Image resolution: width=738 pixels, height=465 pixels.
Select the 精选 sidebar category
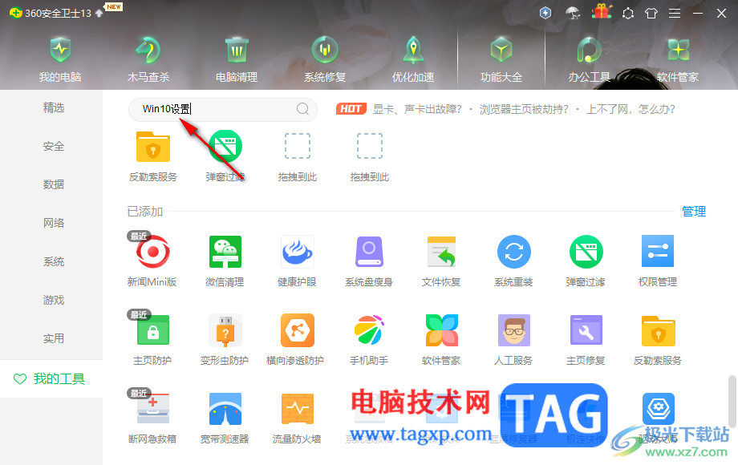click(54, 107)
